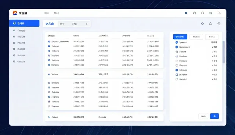235x135 pixels.
Task: Uncheck the second checked item in right panel list
Action: click(x=177, y=47)
